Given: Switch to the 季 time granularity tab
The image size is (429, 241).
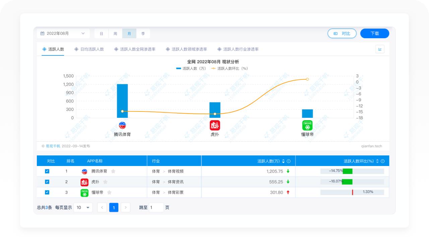Looking at the screenshot, I should [x=143, y=33].
